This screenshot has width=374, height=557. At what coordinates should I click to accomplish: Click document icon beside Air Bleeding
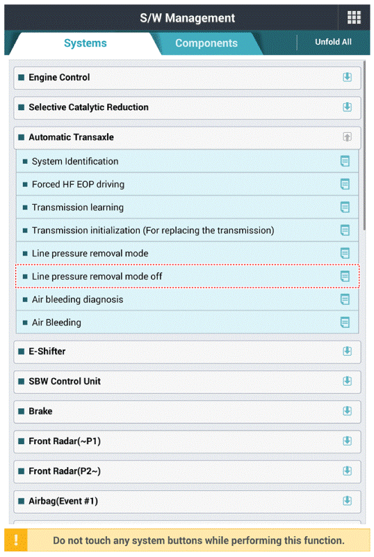pyautogui.click(x=345, y=322)
